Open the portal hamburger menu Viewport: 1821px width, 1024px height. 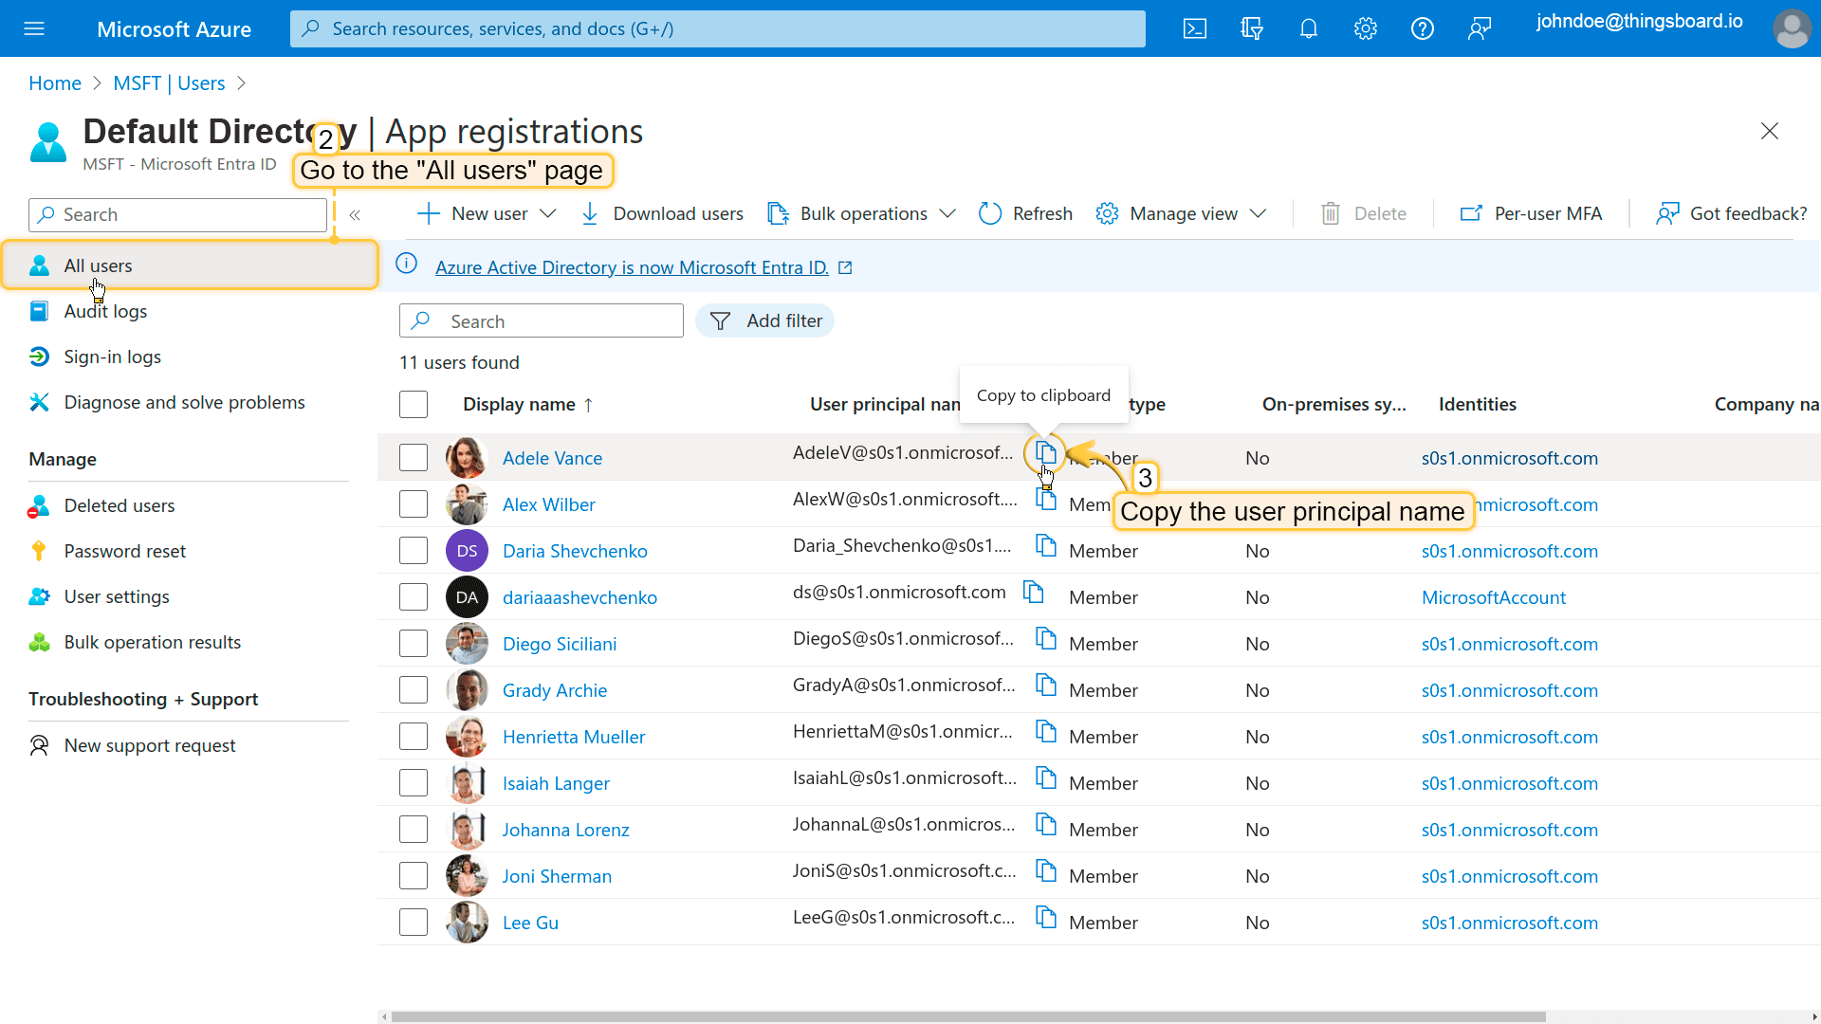click(x=34, y=28)
